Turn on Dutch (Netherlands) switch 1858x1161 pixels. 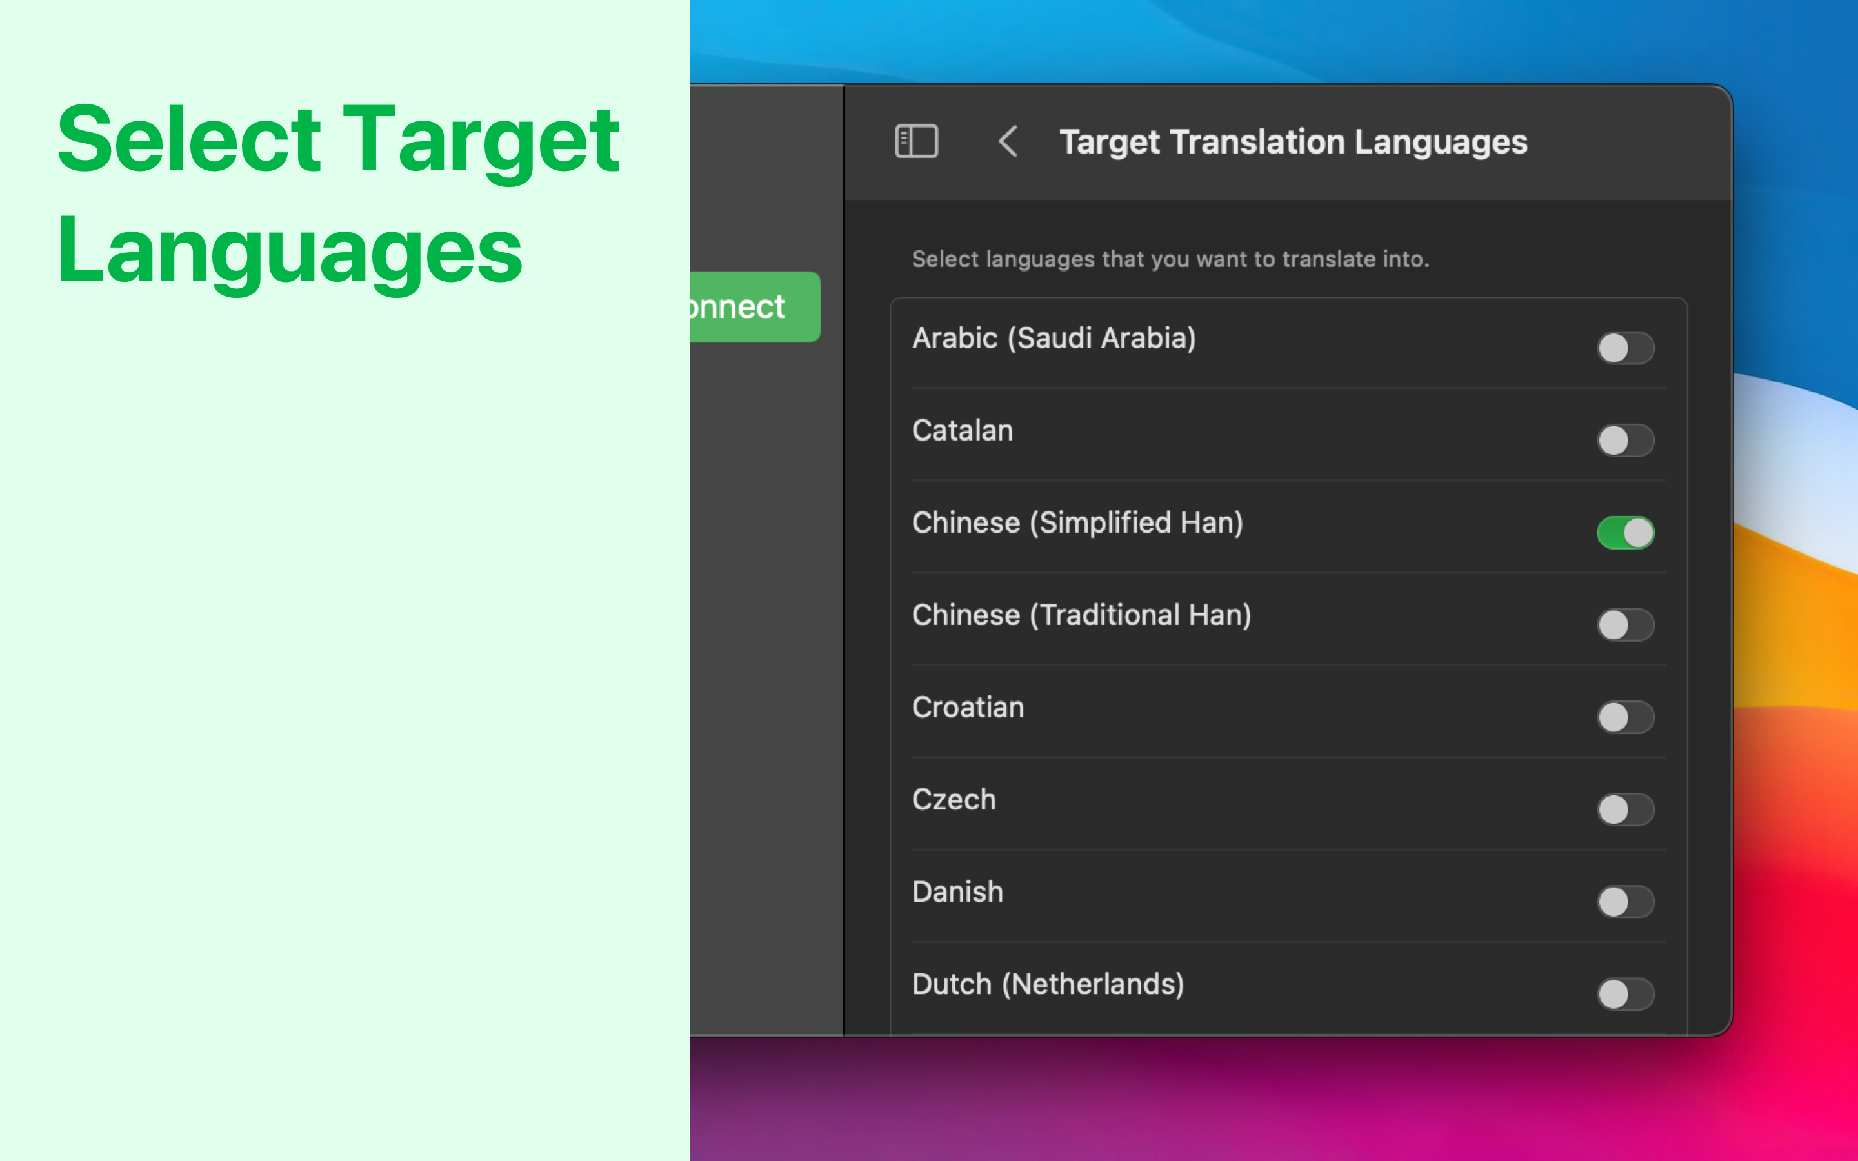[x=1625, y=993]
